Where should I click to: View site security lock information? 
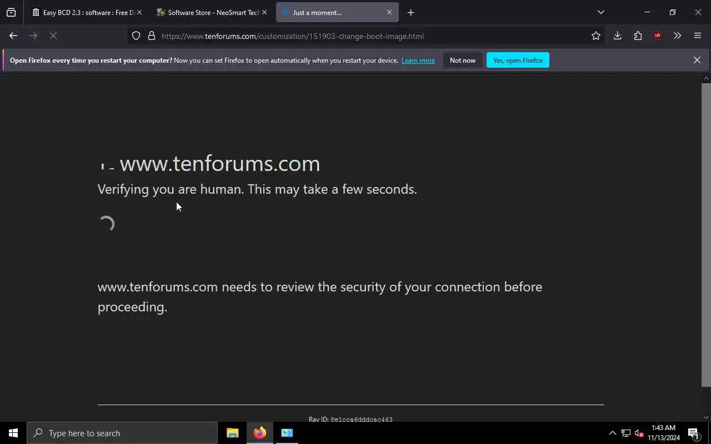click(x=151, y=36)
